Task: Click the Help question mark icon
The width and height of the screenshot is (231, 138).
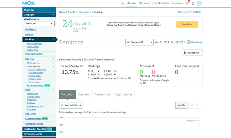Action: [x=194, y=12]
